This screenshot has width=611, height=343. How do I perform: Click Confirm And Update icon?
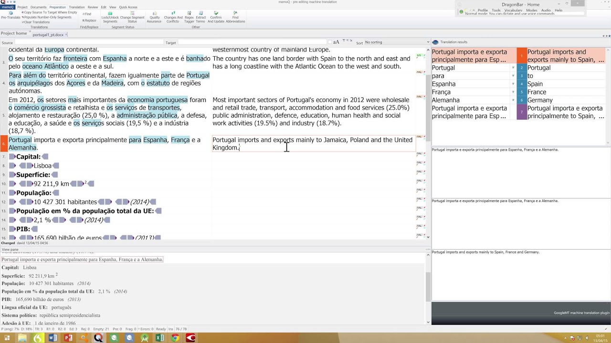point(216,17)
